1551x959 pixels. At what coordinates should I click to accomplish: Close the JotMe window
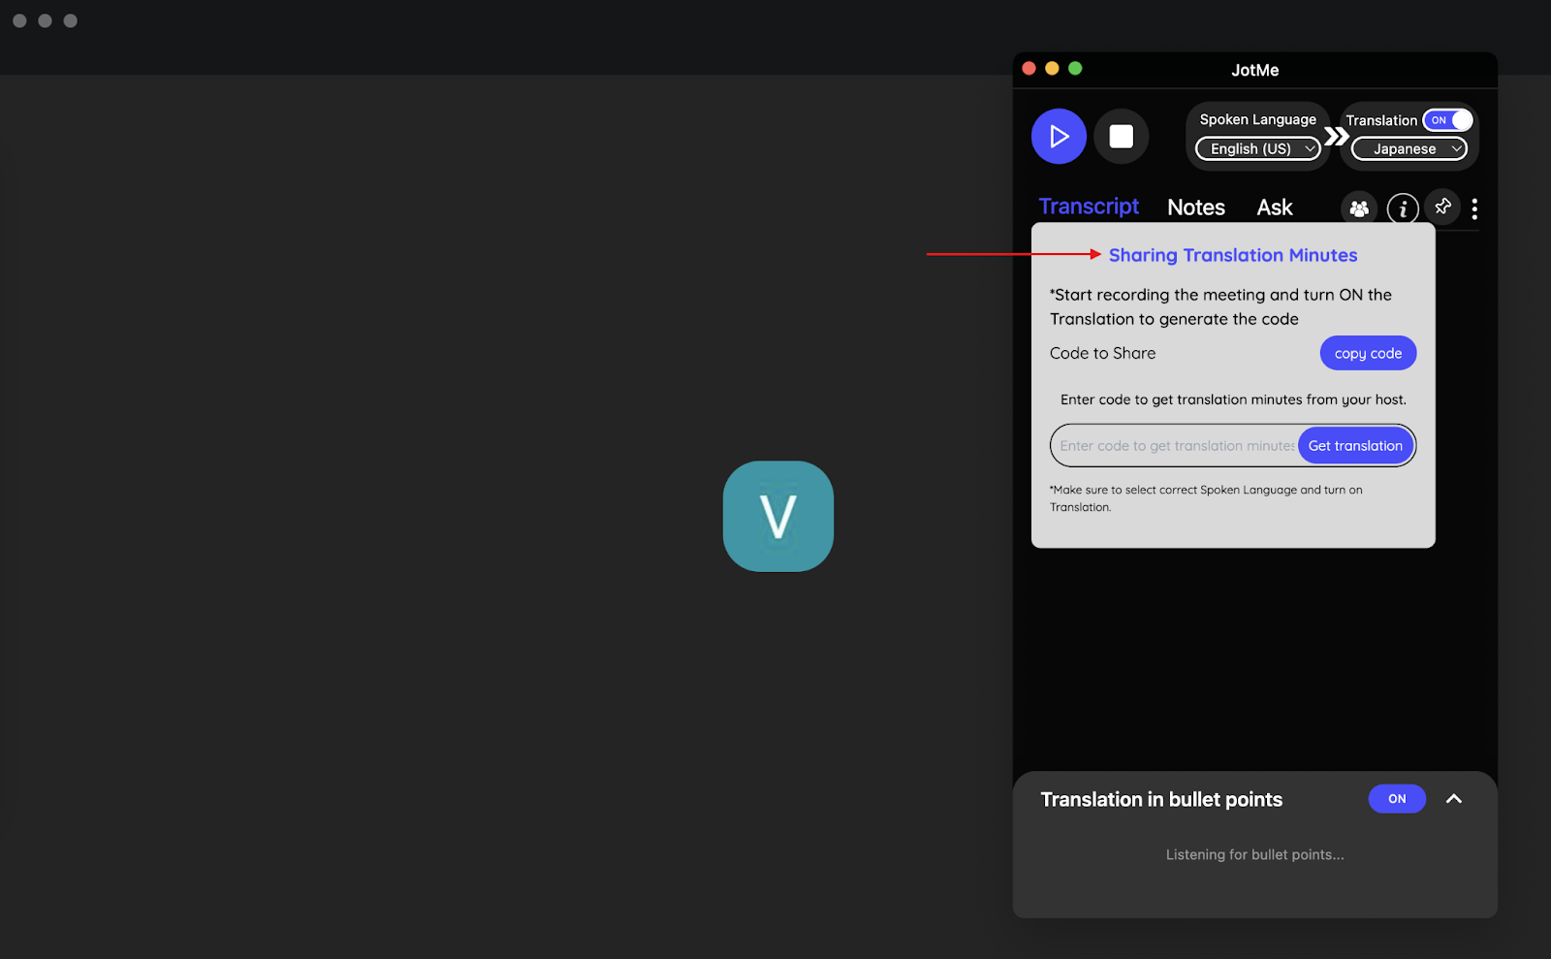(x=1029, y=68)
